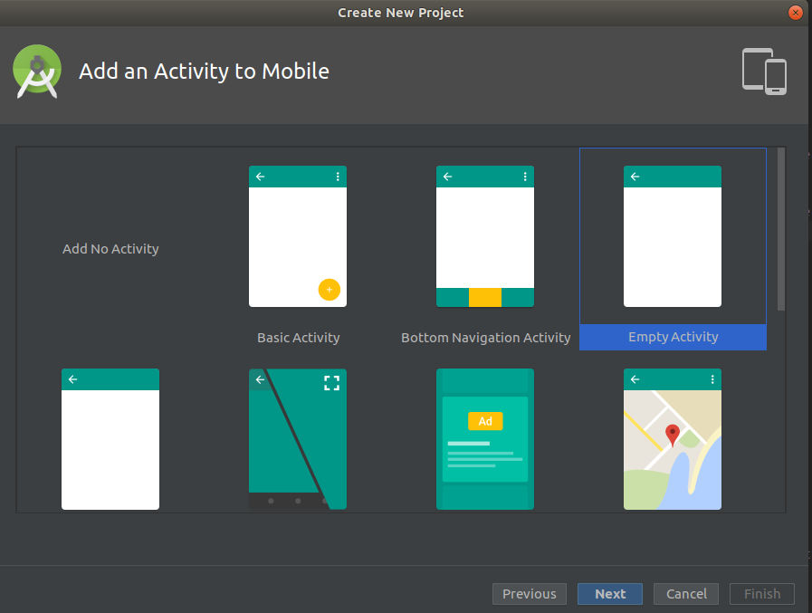Viewport: 812px width, 613px height.
Task: Go to the Next wizard step
Action: [610, 594]
